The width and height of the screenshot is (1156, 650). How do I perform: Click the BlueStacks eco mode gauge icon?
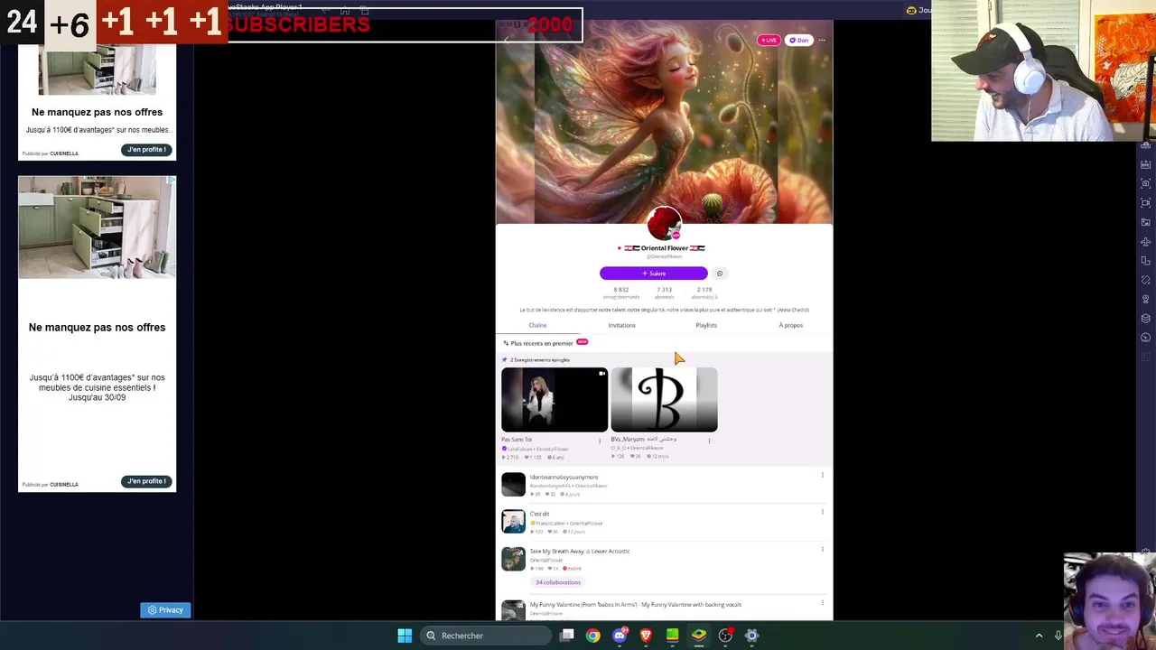pos(1146,338)
